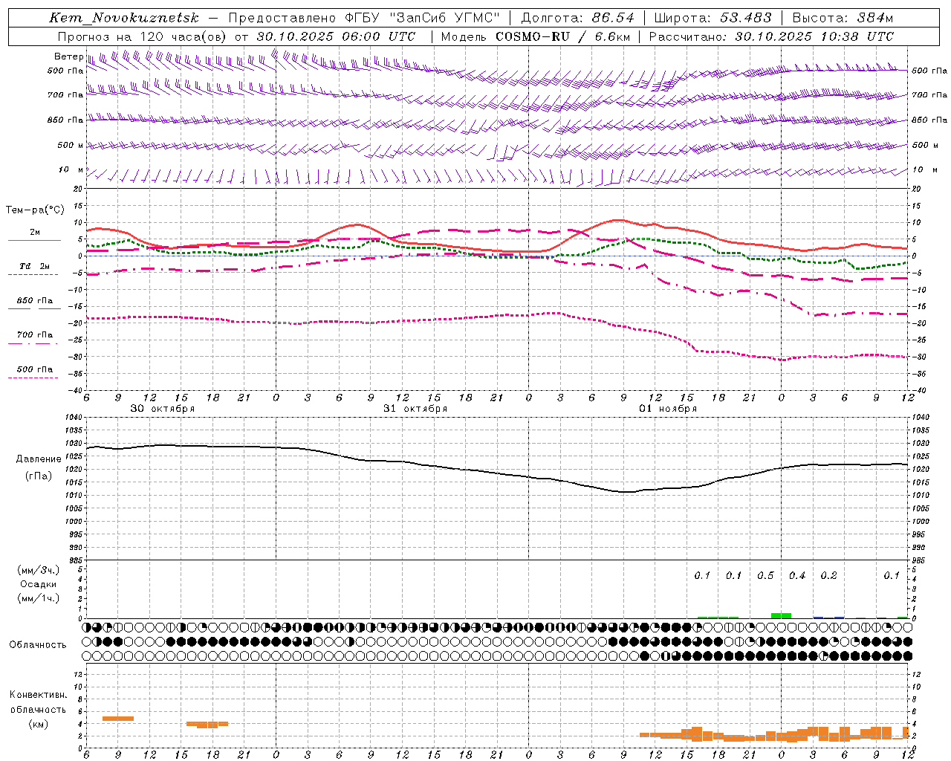The image size is (951, 761).
Task: Click the (мм/1ч.) precipitation unit label
Action: (38, 598)
